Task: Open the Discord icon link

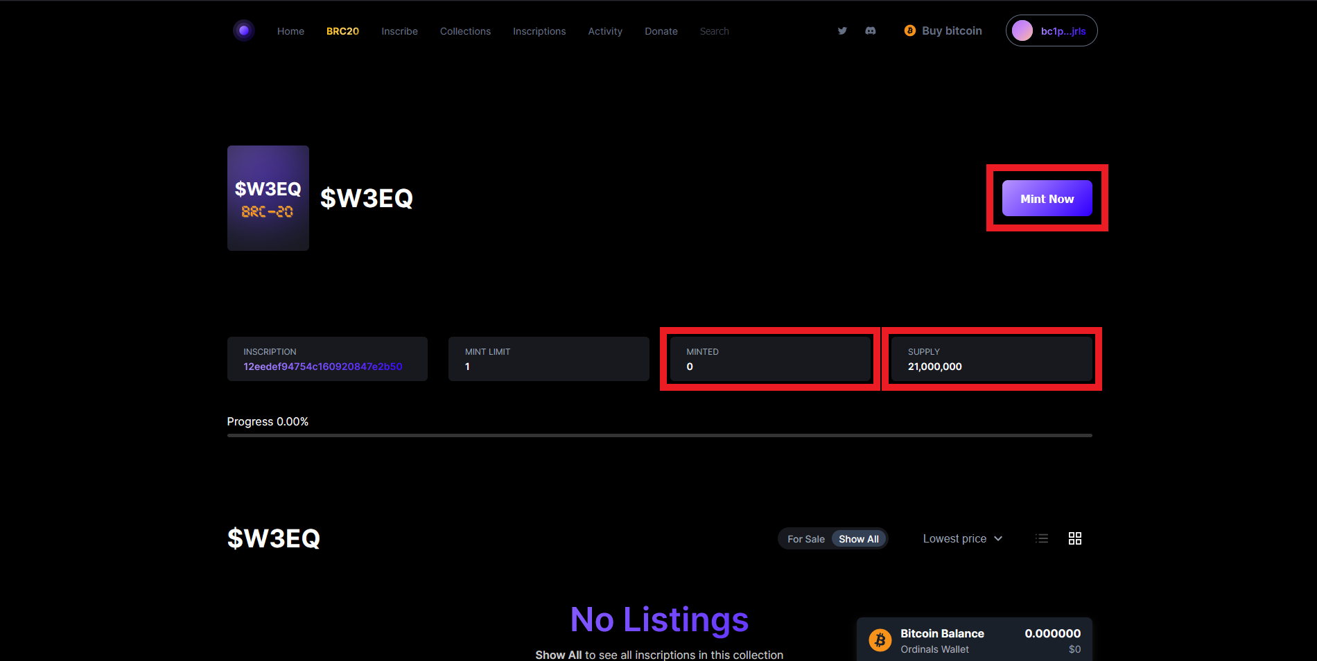Action: click(871, 30)
